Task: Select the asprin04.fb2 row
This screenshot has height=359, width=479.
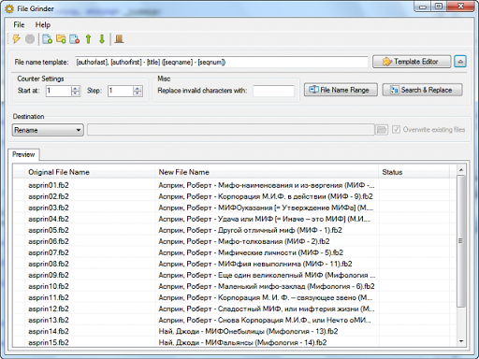Action: pyautogui.click(x=235, y=219)
